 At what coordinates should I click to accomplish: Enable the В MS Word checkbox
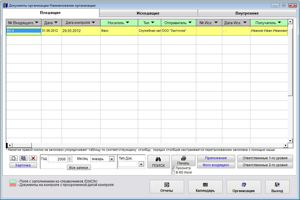(173, 172)
